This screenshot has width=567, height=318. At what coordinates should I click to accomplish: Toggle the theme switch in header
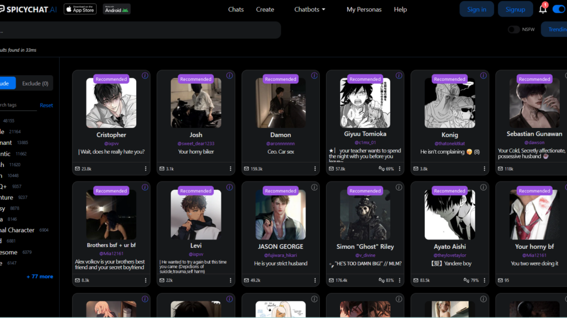[x=558, y=9]
